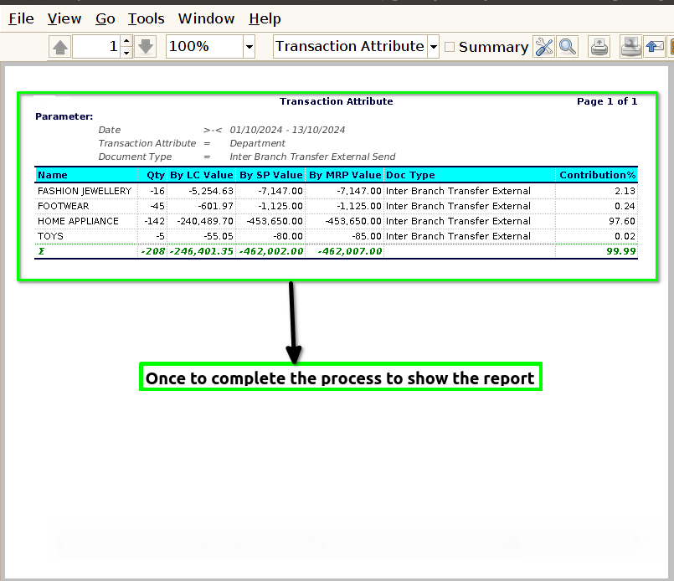This screenshot has height=581, width=674.
Task: Click the -142 quantity for HOME APPLIANCE
Action: (154, 221)
